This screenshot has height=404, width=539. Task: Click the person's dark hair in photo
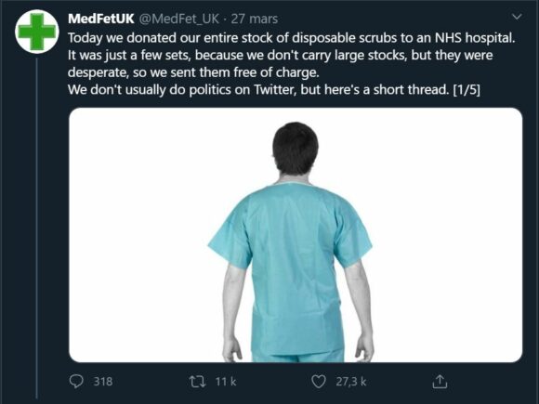[296, 148]
